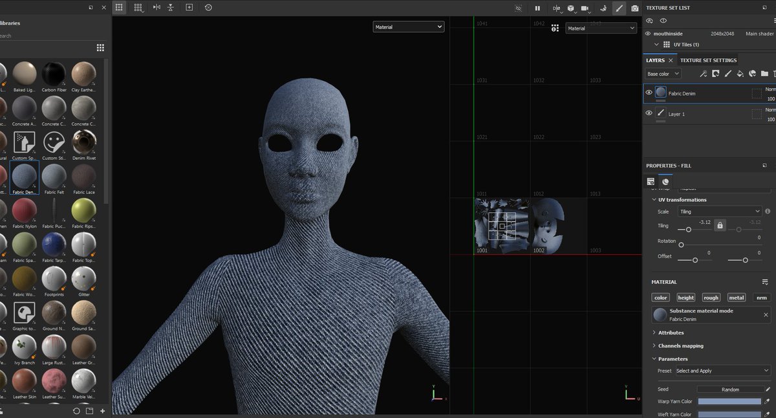Add folder icon in Layers toolbar
Viewport: 776px width, 418px height.
click(764, 74)
